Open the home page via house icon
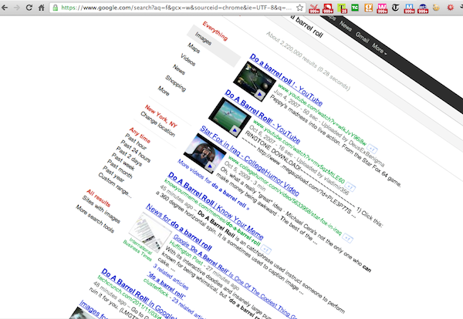The image size is (463, 319). (42, 8)
